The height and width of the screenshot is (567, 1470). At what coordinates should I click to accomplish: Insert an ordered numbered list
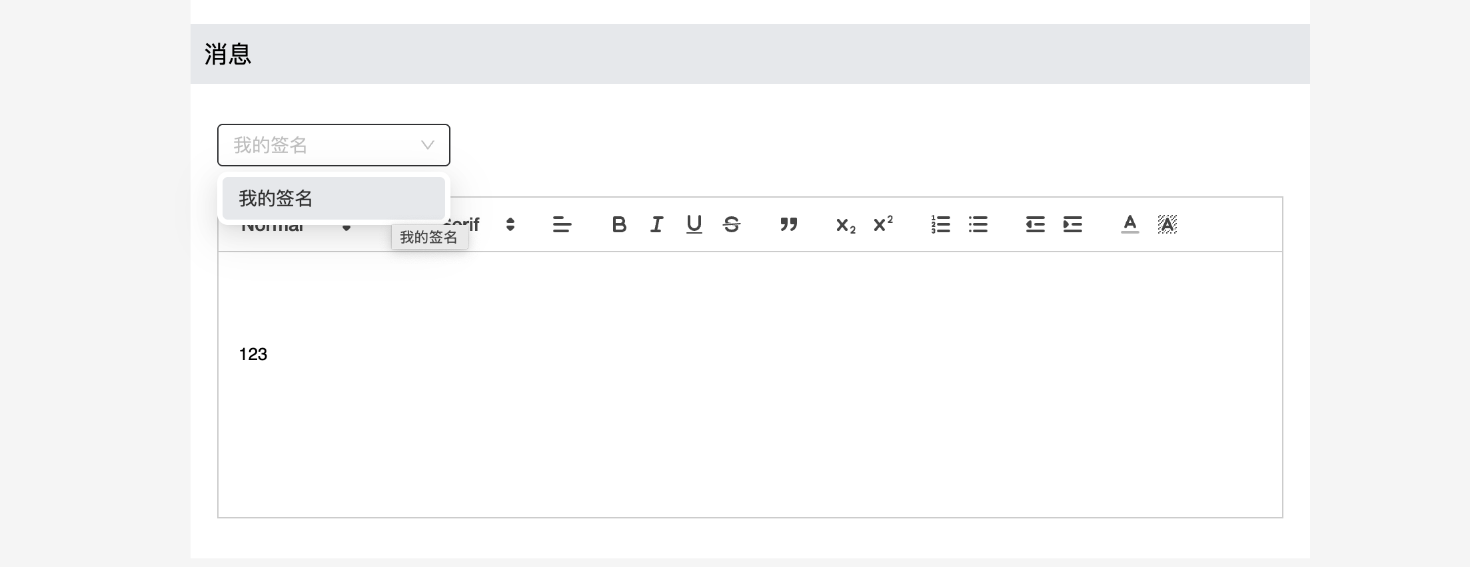(940, 225)
